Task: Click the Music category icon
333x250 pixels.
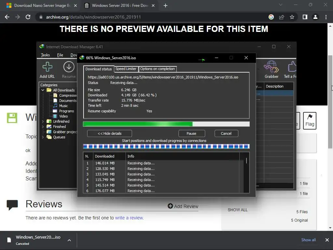Action: pos(55,106)
